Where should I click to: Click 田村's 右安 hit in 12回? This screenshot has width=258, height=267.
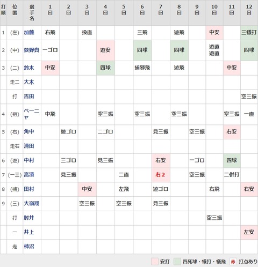tap(249, 189)
